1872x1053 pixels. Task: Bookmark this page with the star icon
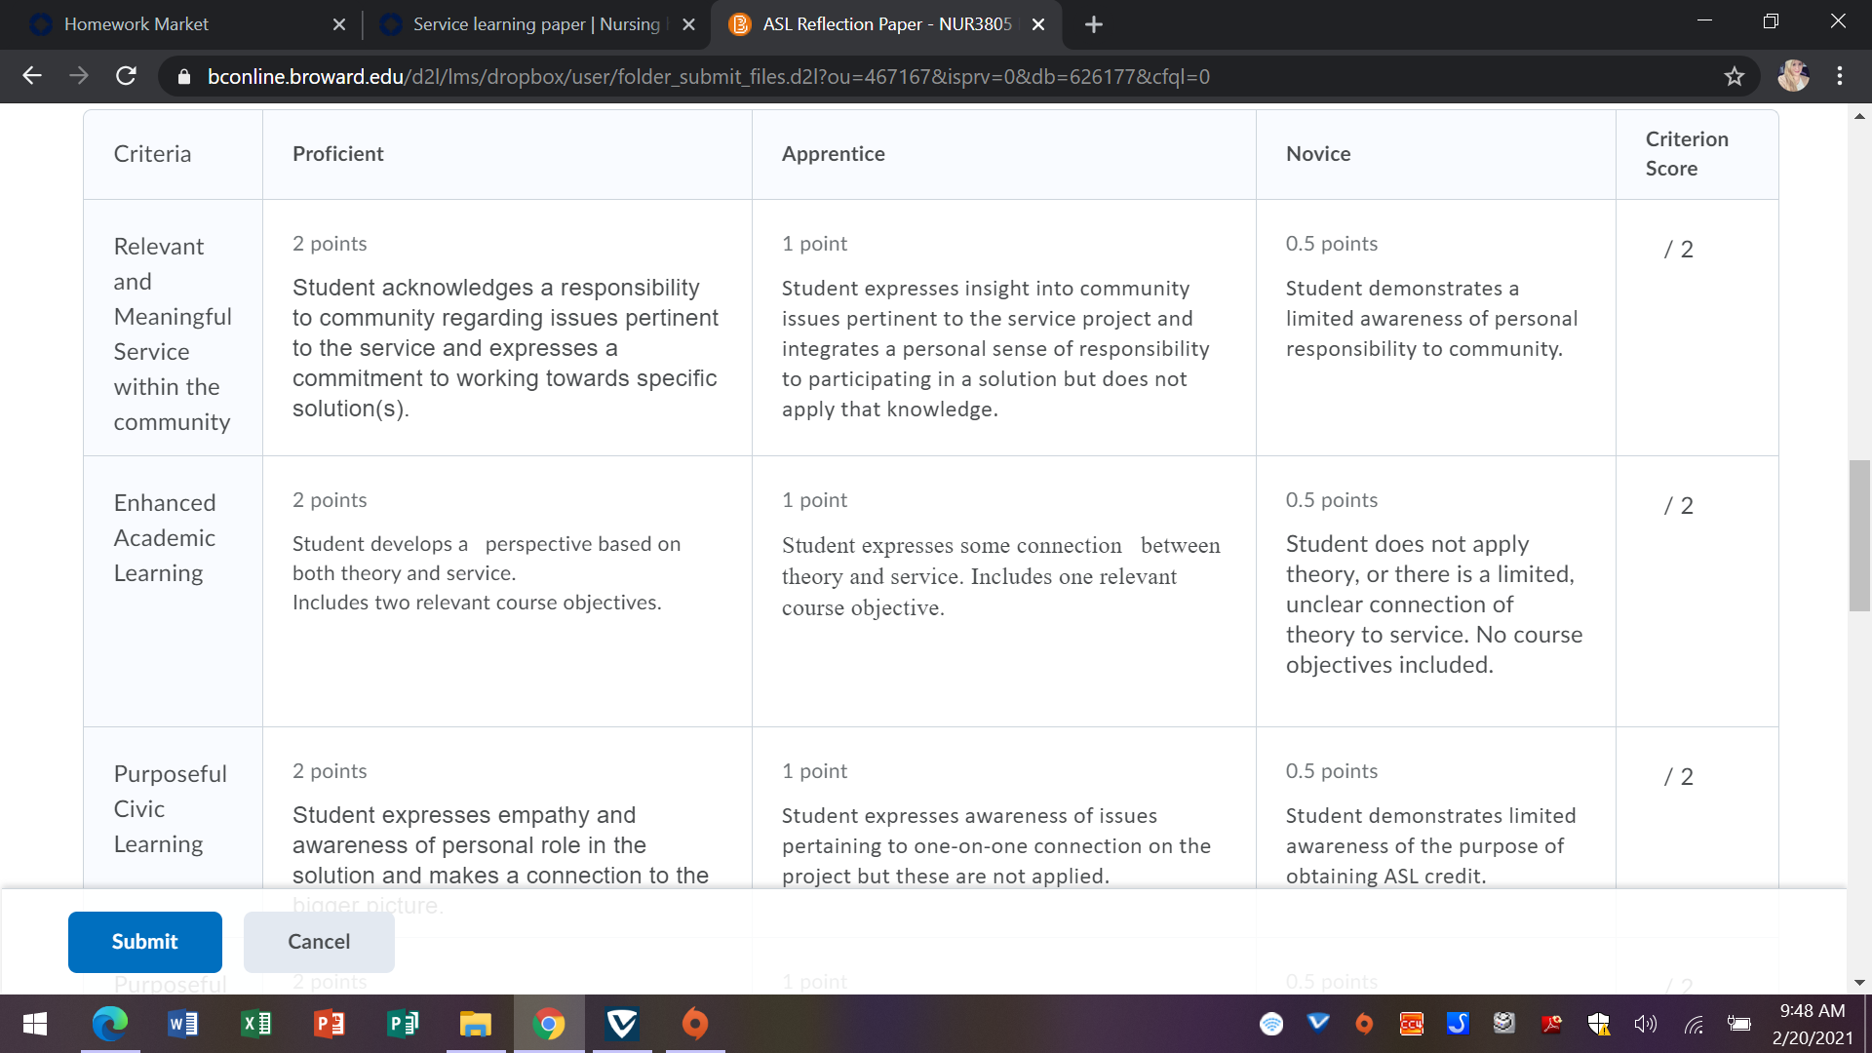click(1734, 76)
